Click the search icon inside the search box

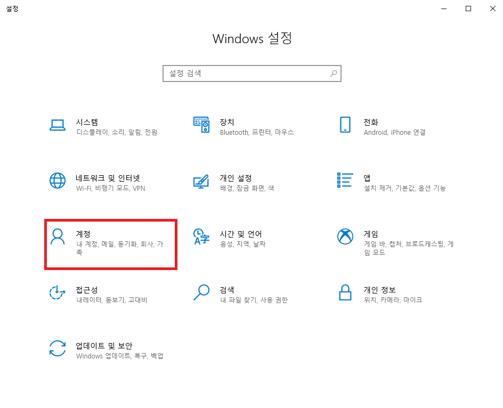(x=334, y=73)
